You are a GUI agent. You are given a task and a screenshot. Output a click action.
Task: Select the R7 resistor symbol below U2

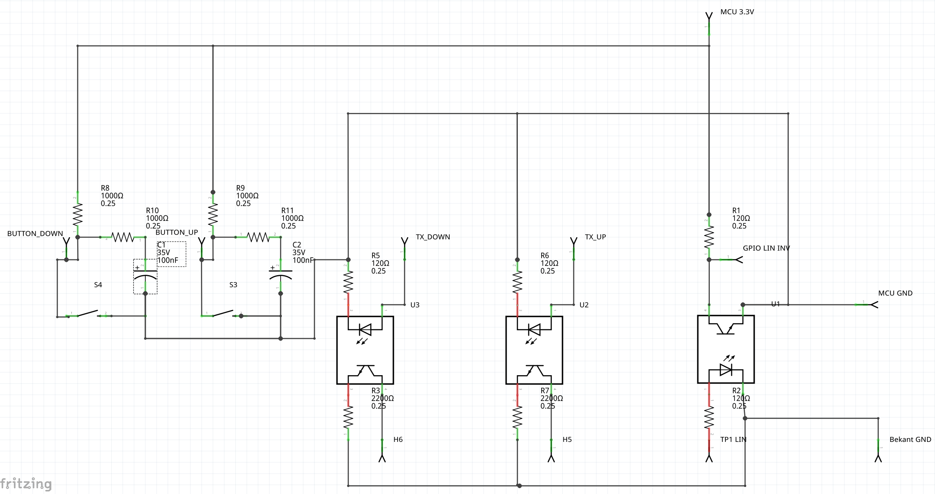tap(517, 417)
